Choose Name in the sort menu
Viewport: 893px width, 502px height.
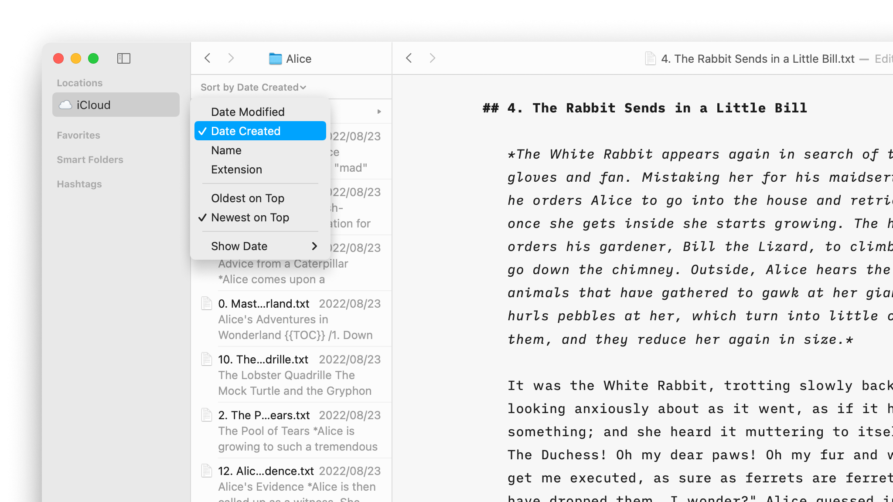click(226, 150)
